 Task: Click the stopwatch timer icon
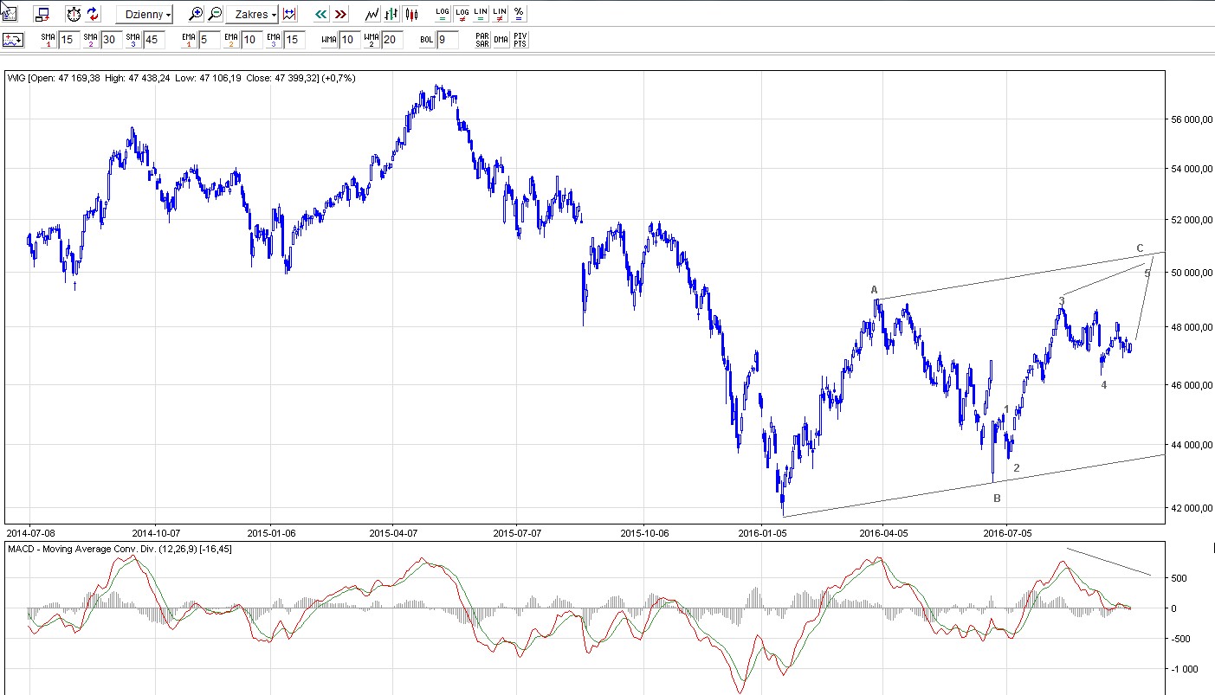tap(74, 14)
